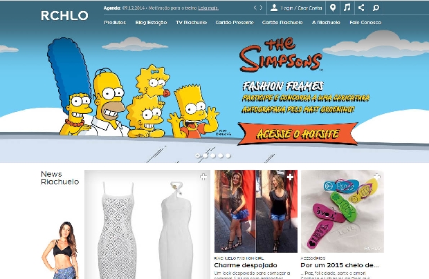The width and height of the screenshot is (429, 279).
Task: Open the share icon in header
Action: point(361,8)
